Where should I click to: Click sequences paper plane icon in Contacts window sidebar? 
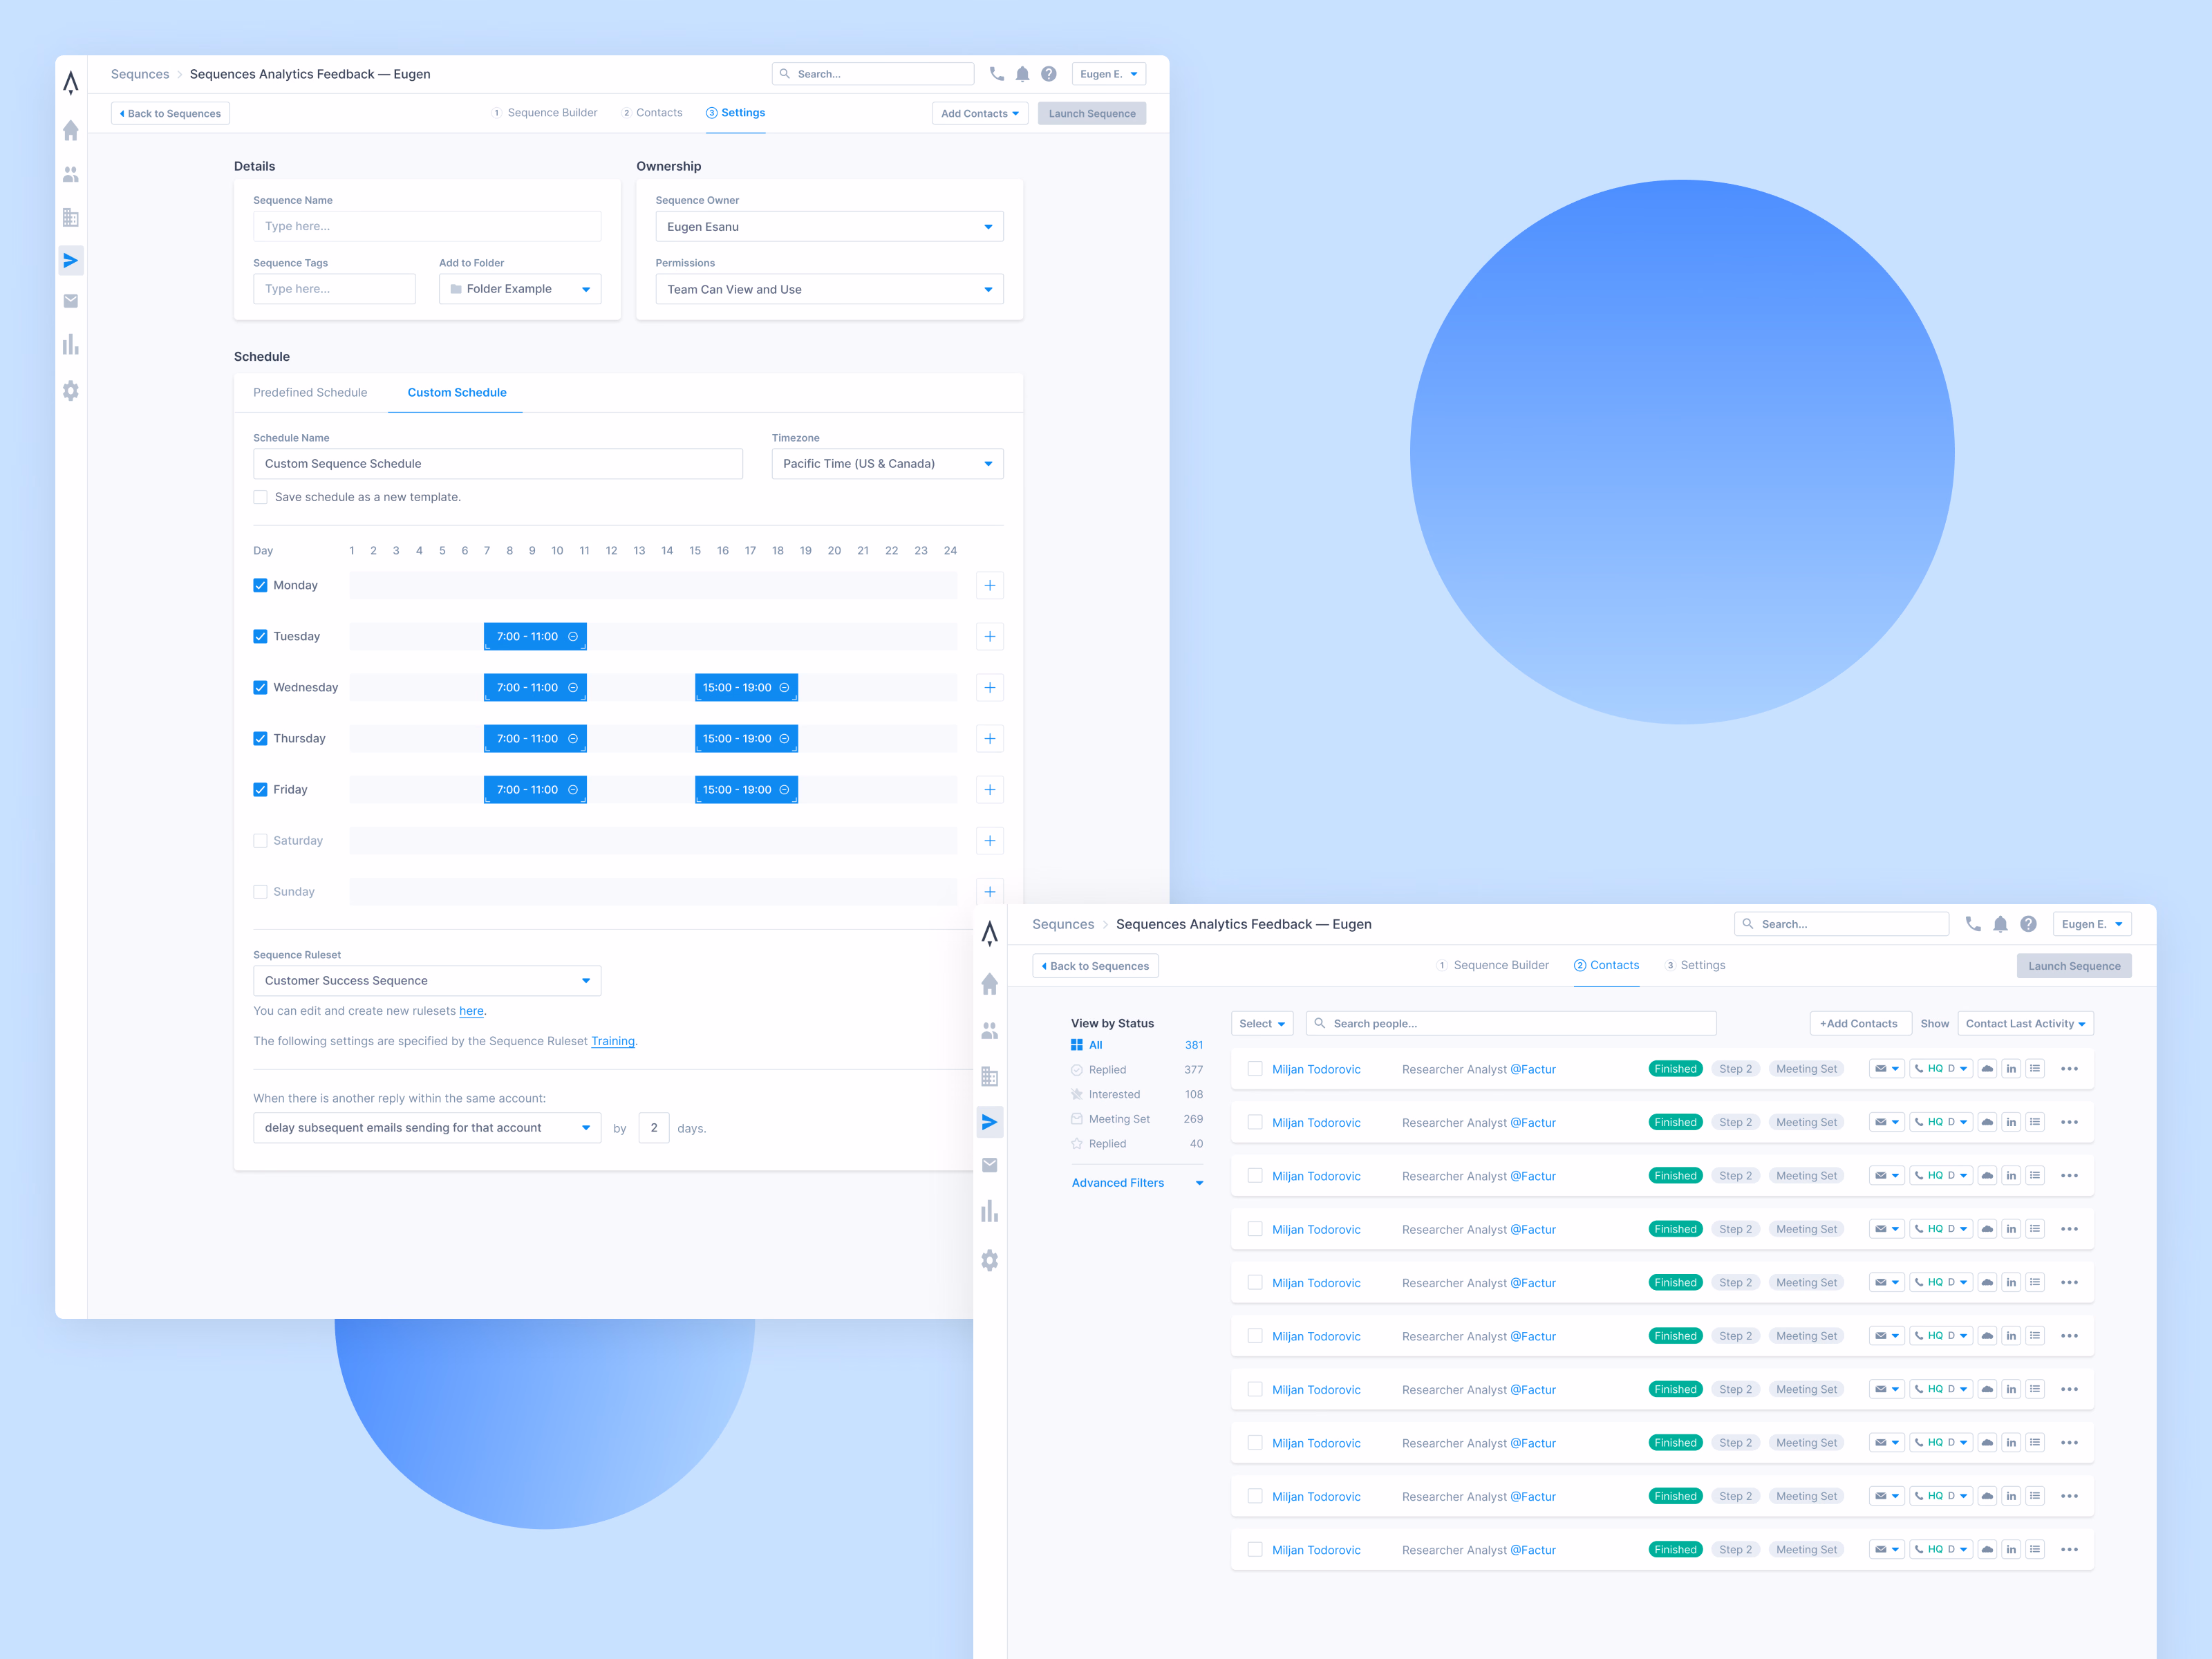click(x=989, y=1122)
